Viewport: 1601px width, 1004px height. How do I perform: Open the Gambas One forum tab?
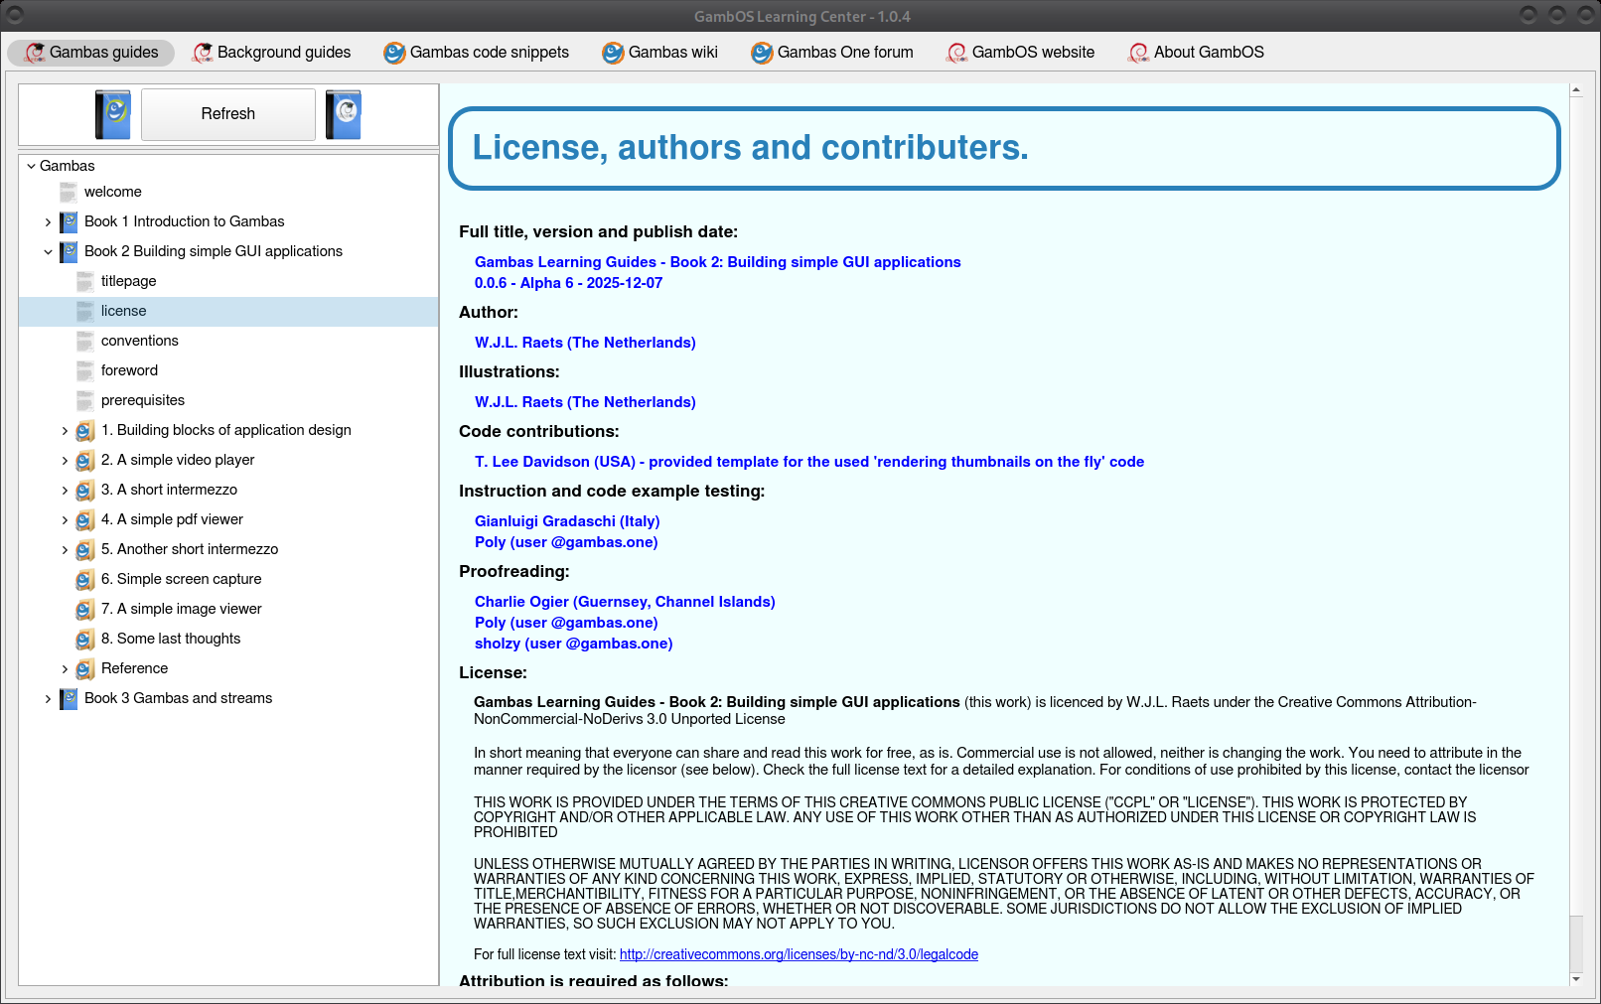832,53
